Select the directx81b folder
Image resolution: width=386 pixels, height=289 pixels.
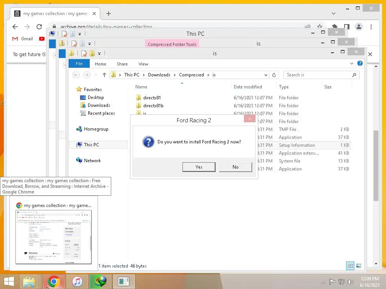coord(153,105)
